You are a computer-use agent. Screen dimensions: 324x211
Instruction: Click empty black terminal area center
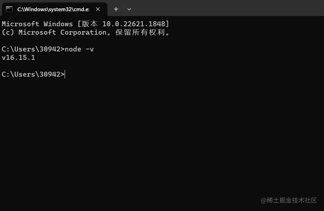click(162, 133)
